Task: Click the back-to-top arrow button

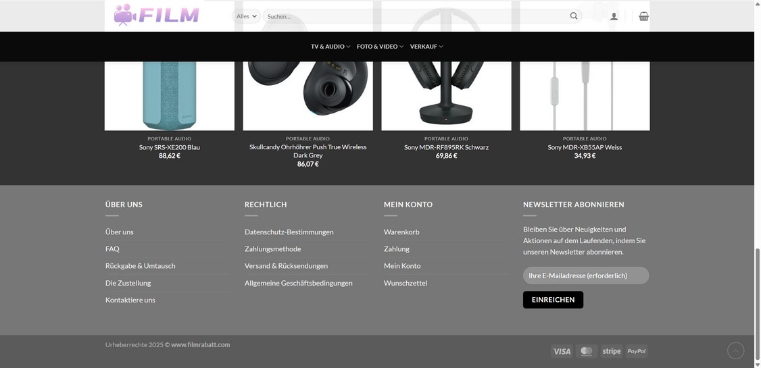Action: [x=735, y=350]
